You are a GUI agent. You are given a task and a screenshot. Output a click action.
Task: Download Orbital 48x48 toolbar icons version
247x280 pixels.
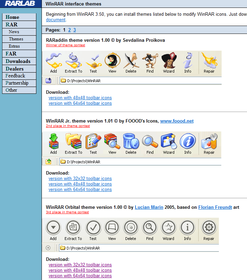(x=80, y=270)
